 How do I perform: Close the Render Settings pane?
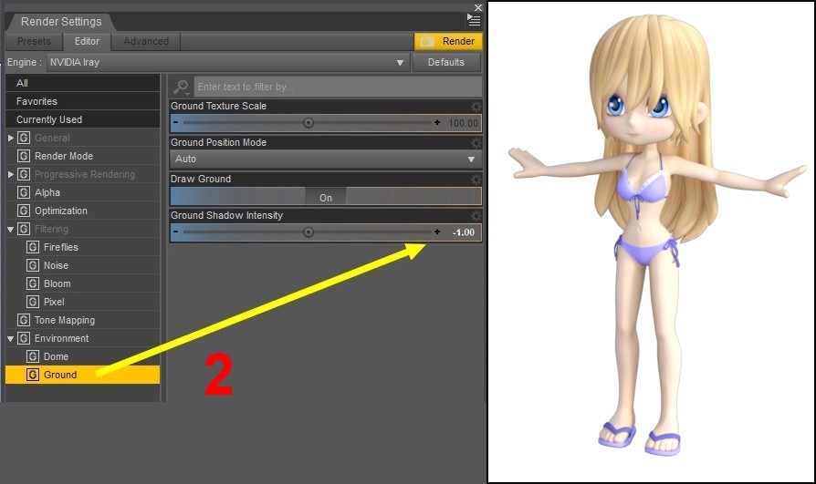pyautogui.click(x=477, y=7)
